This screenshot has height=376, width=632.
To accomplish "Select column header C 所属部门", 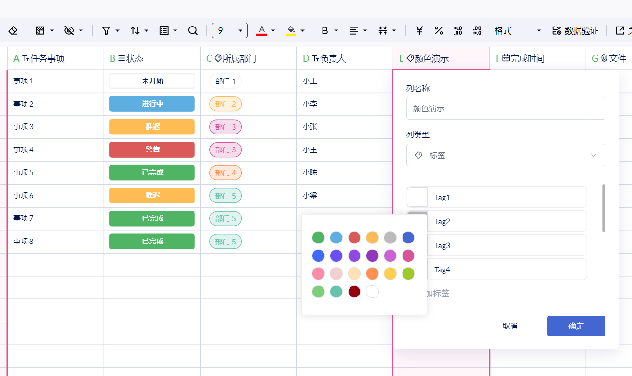I will [248, 58].
